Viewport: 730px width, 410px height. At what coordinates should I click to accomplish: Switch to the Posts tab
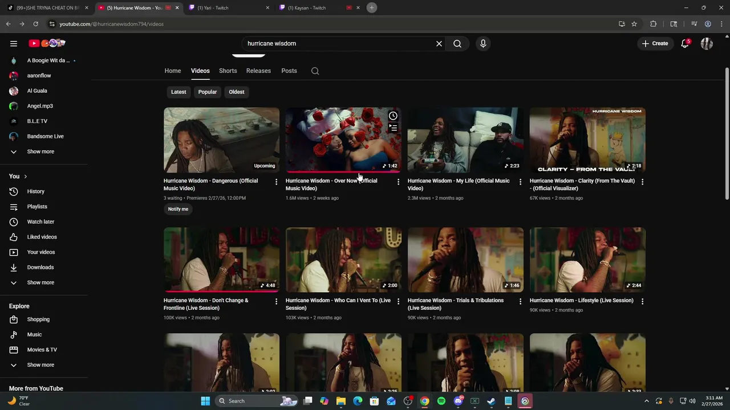289,71
